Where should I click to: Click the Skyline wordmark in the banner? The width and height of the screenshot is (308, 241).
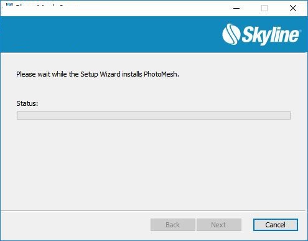pyautogui.click(x=270, y=35)
